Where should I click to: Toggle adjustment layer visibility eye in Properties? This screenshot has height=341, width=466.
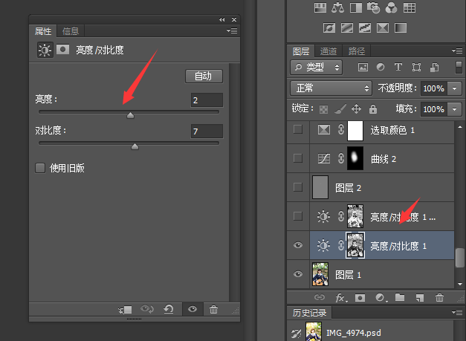tap(192, 309)
